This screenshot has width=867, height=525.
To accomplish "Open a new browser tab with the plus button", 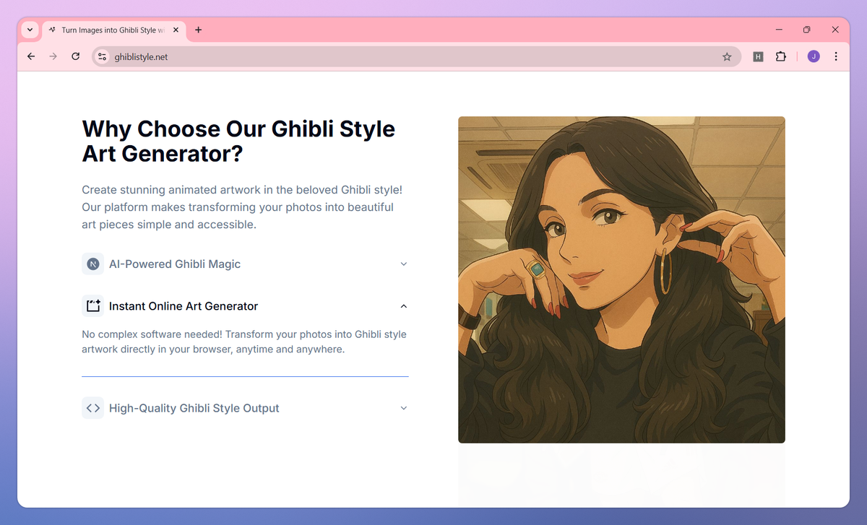I will tap(198, 30).
